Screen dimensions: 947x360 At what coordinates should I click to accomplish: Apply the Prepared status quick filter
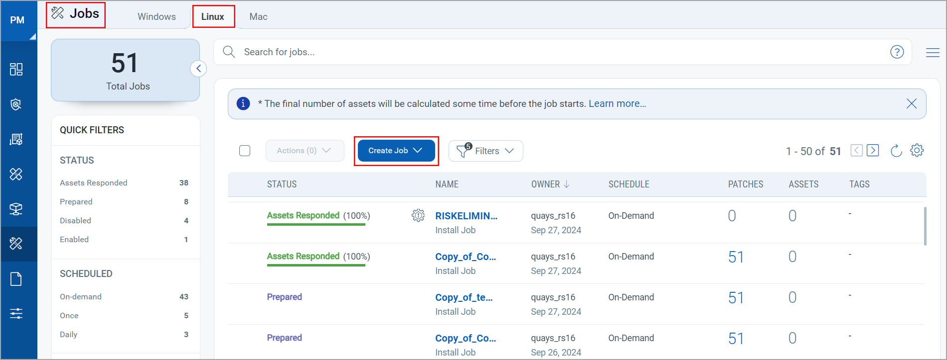76,202
